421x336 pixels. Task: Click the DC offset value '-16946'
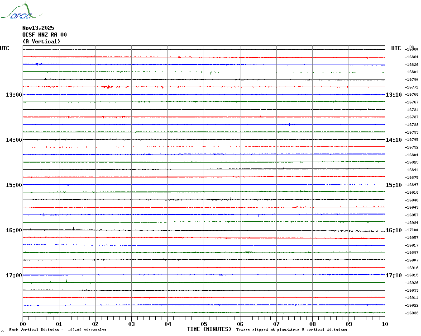(411, 200)
